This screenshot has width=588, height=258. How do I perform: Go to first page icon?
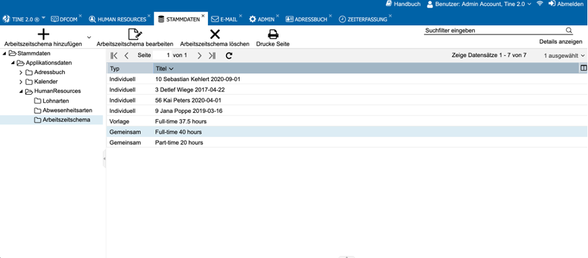(114, 56)
